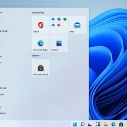Viewport: 127px width, 127px height.
Task: Click the PowerPoint icon in the Office folder tile
Action: pyautogui.click(x=59, y=25)
